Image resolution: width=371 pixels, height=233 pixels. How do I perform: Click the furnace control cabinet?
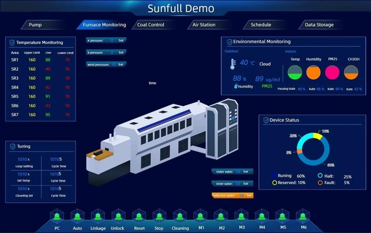pyautogui.click(x=222, y=129)
